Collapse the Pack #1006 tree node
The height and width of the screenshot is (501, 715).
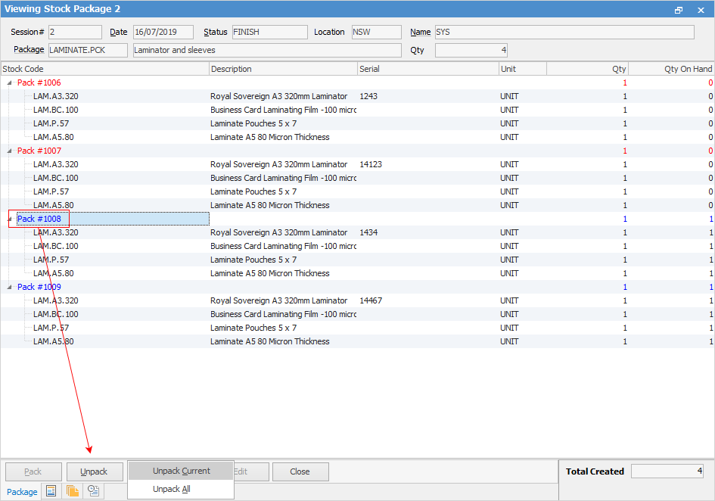point(10,82)
